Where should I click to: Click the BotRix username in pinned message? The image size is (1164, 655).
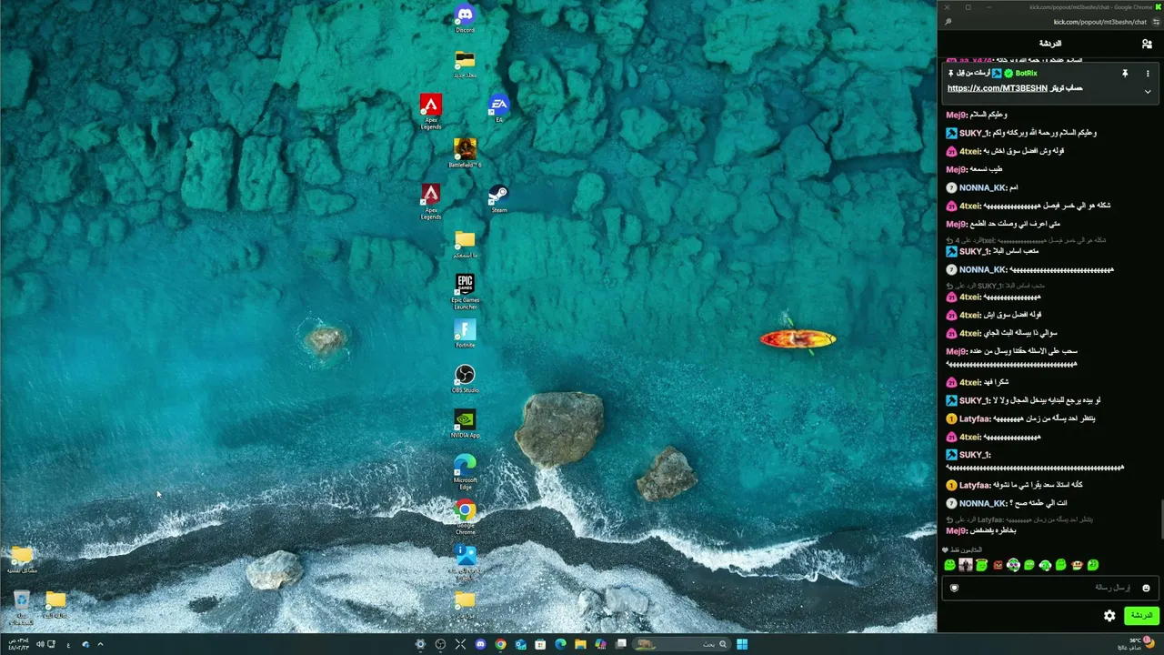click(x=1026, y=73)
